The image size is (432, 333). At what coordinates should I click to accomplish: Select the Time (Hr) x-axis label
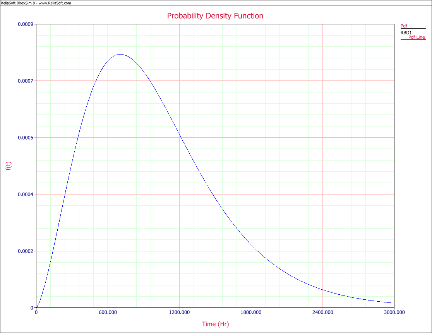[216, 324]
